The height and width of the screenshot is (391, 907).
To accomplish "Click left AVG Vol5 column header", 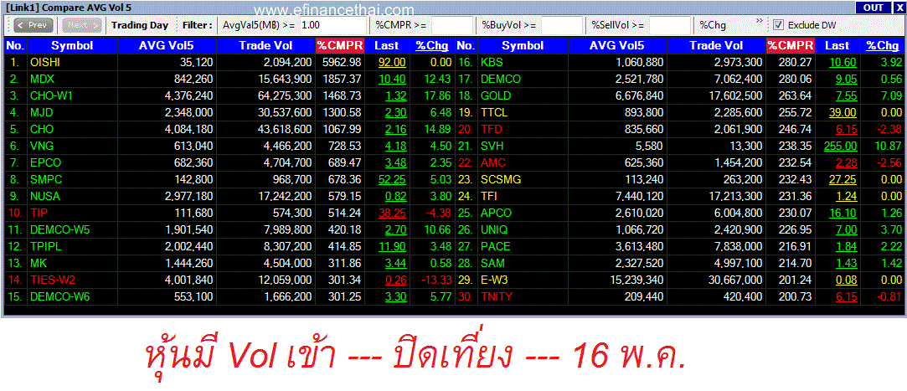I will click(x=167, y=46).
